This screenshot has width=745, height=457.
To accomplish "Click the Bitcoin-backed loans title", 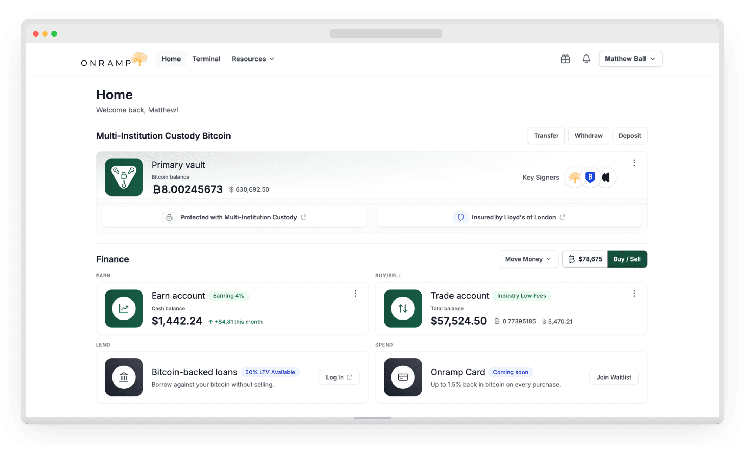I will tap(194, 372).
